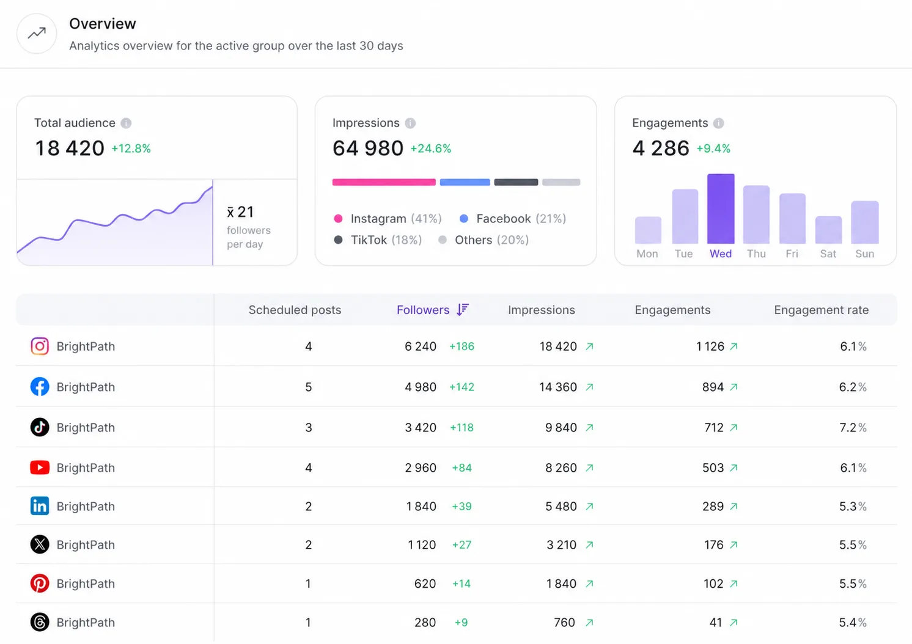Click the +186 follower gain value
This screenshot has height=644, width=912.
tap(462, 346)
